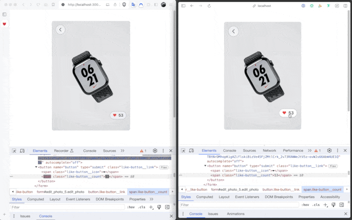
Task: Show more style panes chevron in left DevTools
Action: (151, 199)
